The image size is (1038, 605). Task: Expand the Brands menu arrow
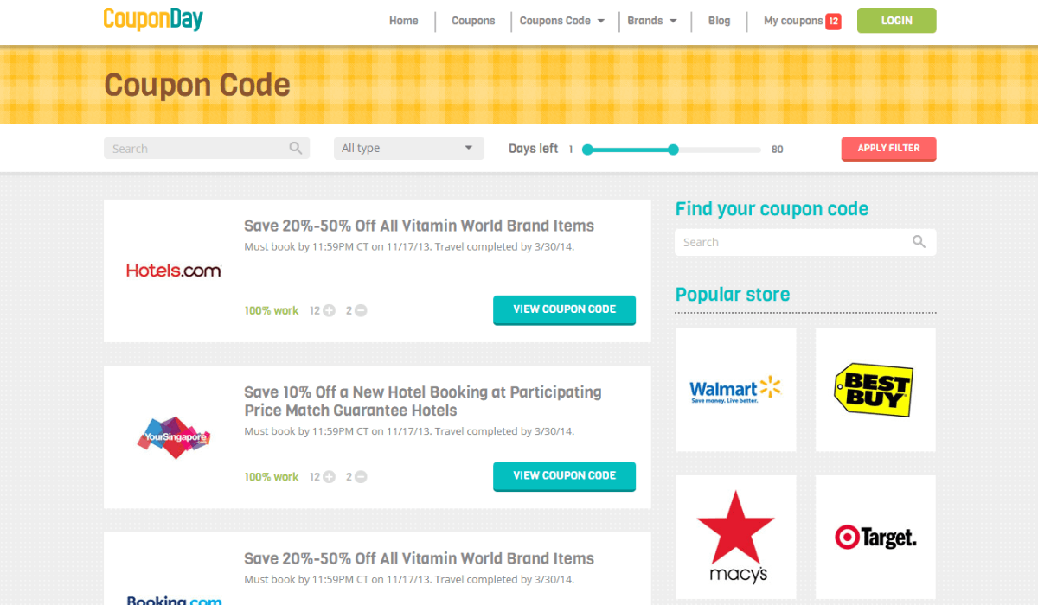coord(673,21)
